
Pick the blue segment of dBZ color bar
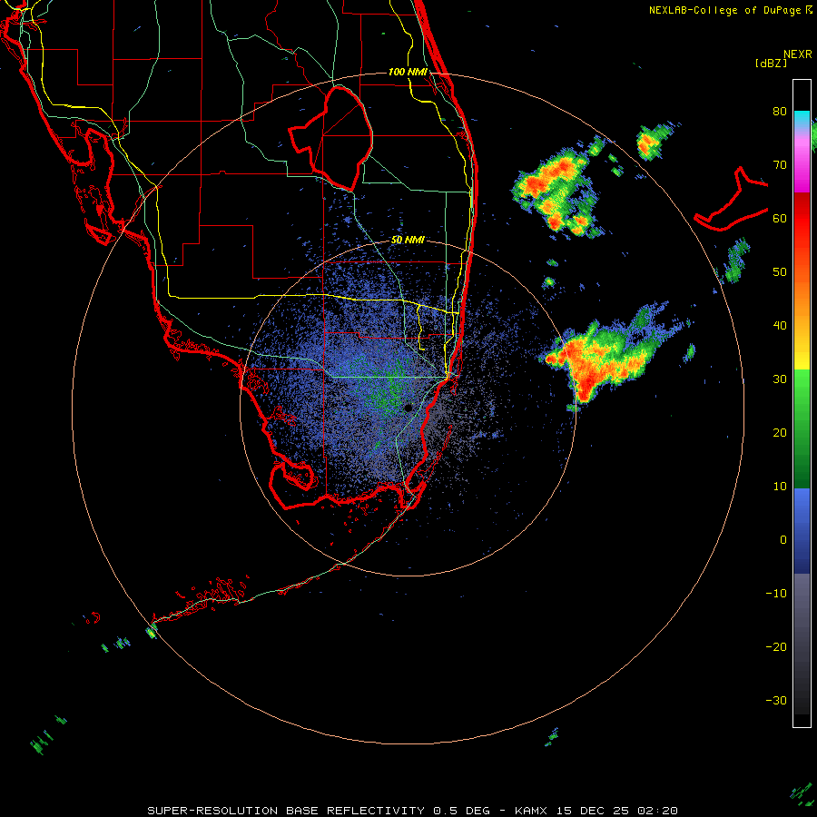click(x=802, y=531)
